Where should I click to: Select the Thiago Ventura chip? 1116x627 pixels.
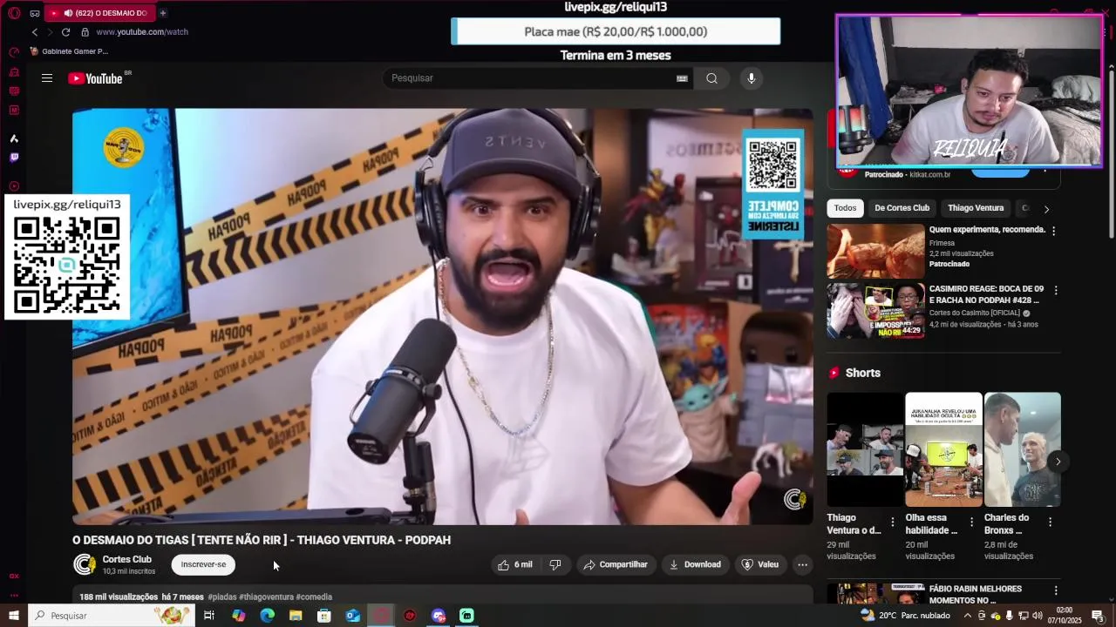976,208
